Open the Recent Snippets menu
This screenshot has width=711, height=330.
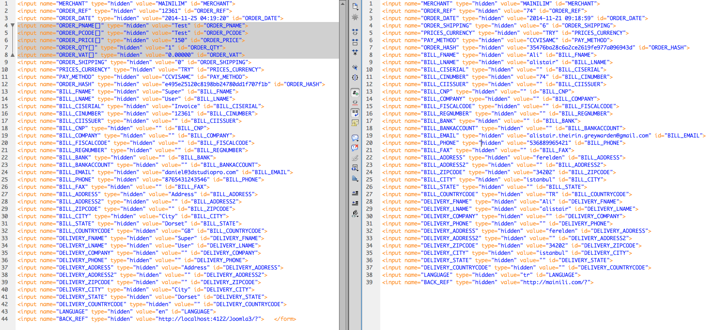pos(355,168)
